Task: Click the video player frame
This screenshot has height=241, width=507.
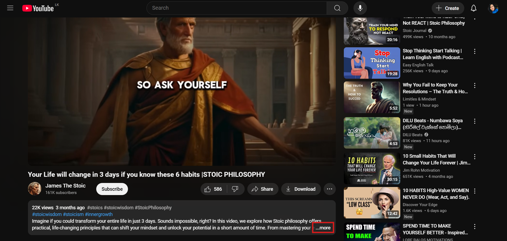Action: (182, 91)
